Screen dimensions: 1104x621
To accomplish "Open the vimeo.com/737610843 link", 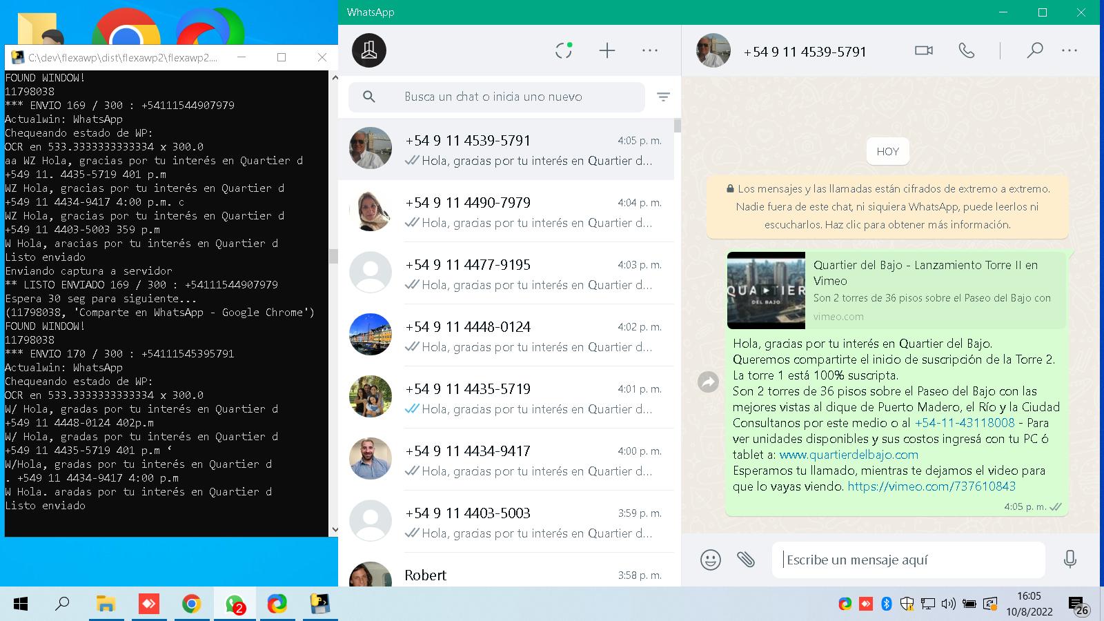I will pos(931,486).
